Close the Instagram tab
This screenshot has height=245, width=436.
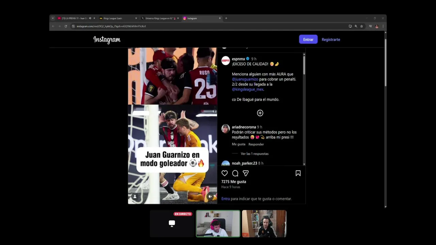click(220, 18)
